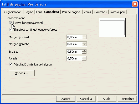Increase the Margen derecho spinner up arrow
This screenshot has width=139, height=104.
[x=84, y=43]
